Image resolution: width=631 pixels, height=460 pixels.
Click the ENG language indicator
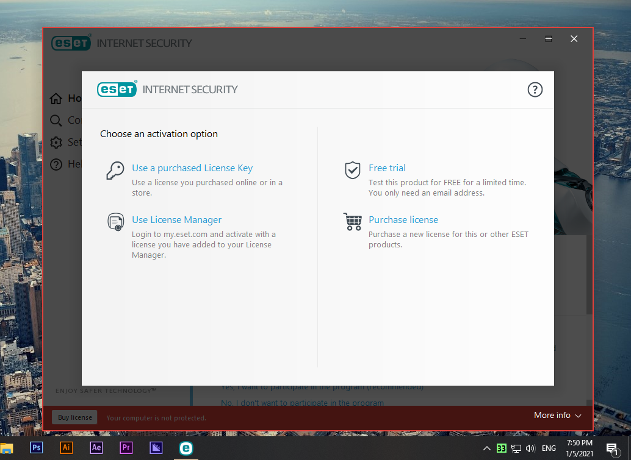pyautogui.click(x=549, y=448)
